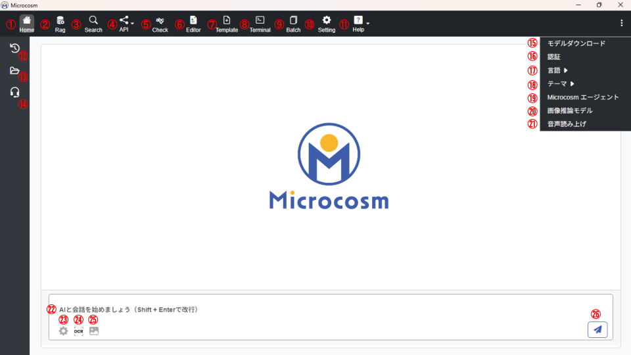Screen dimensions: 631x355
Task: Launch the Terminal tool
Action: (x=260, y=24)
